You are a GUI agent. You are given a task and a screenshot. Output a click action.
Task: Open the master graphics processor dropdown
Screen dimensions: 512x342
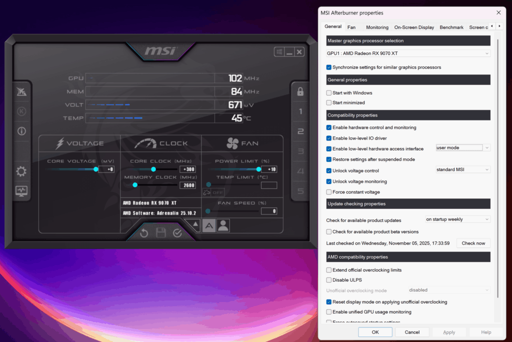click(x=408, y=53)
